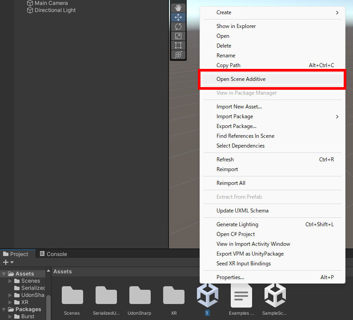Select the Rotate tool

[x=178, y=27]
